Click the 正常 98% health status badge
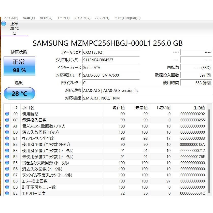 pyautogui.click(x=19, y=66)
